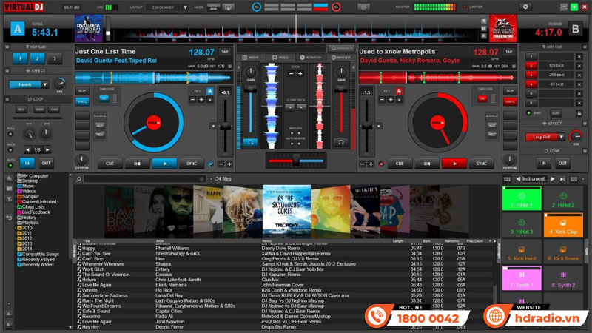This screenshot has width=592, height=333.
Task: Click the browser search input field
Action: [x=144, y=179]
